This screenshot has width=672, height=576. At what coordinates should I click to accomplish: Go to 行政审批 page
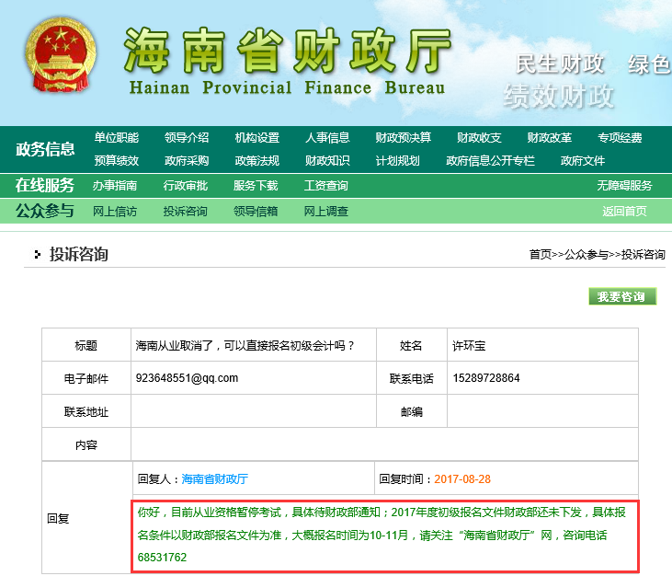pyautogui.click(x=186, y=186)
